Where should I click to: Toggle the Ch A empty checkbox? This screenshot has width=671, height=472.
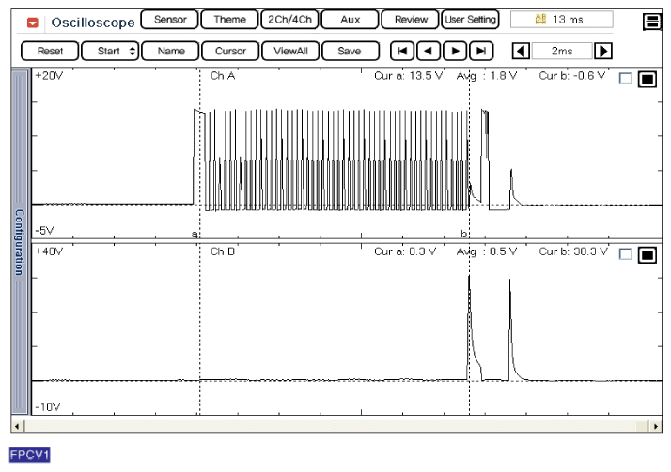coord(626,80)
